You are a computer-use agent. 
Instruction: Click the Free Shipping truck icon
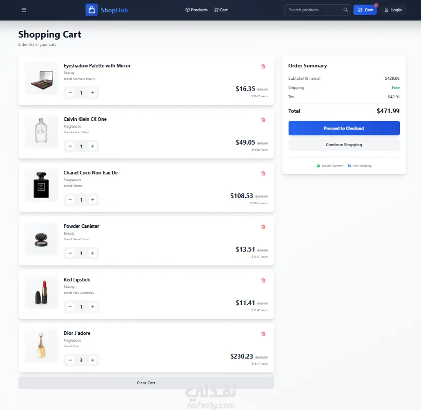[349, 166]
